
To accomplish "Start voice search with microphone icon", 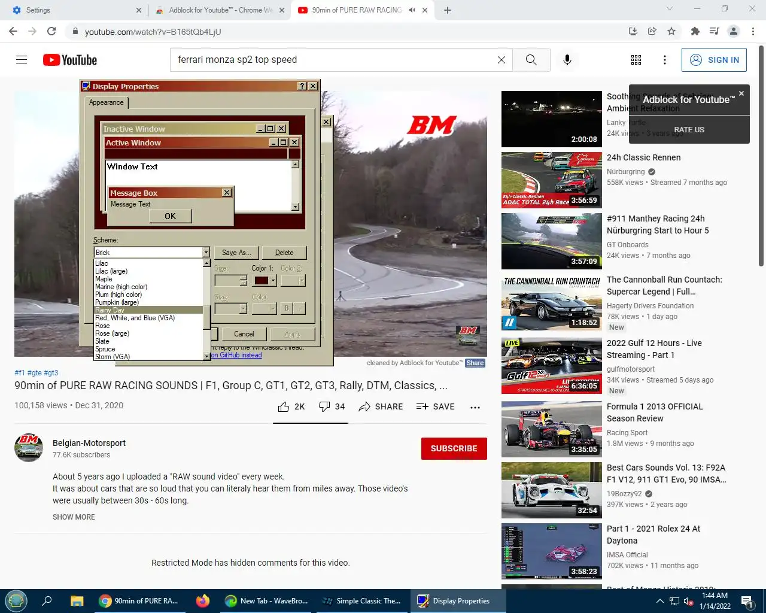I will pos(567,60).
